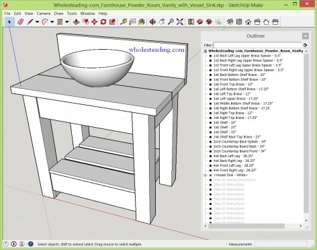Select the Eraser tool
The image size is (317, 250).
(21, 22)
